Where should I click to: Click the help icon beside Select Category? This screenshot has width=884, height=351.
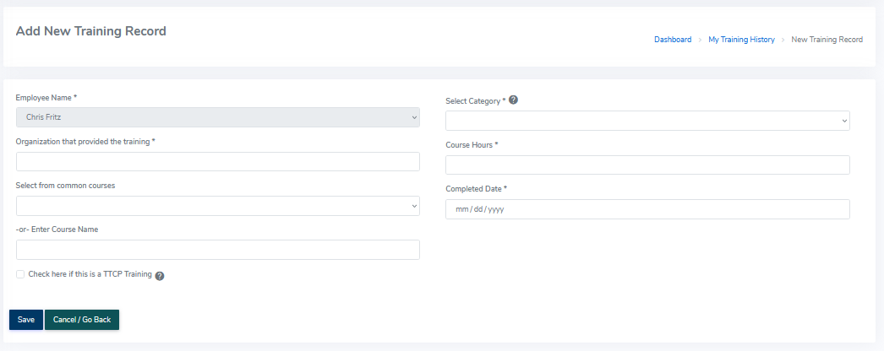(513, 100)
